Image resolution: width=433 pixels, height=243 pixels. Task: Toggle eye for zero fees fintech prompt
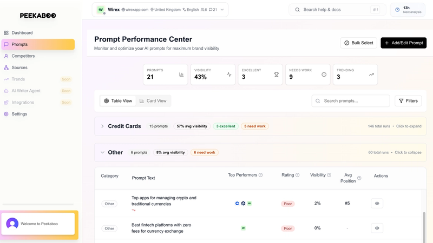(377, 228)
